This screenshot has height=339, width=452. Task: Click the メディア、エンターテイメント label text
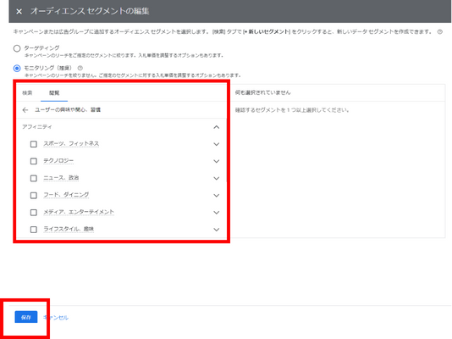[x=79, y=212]
